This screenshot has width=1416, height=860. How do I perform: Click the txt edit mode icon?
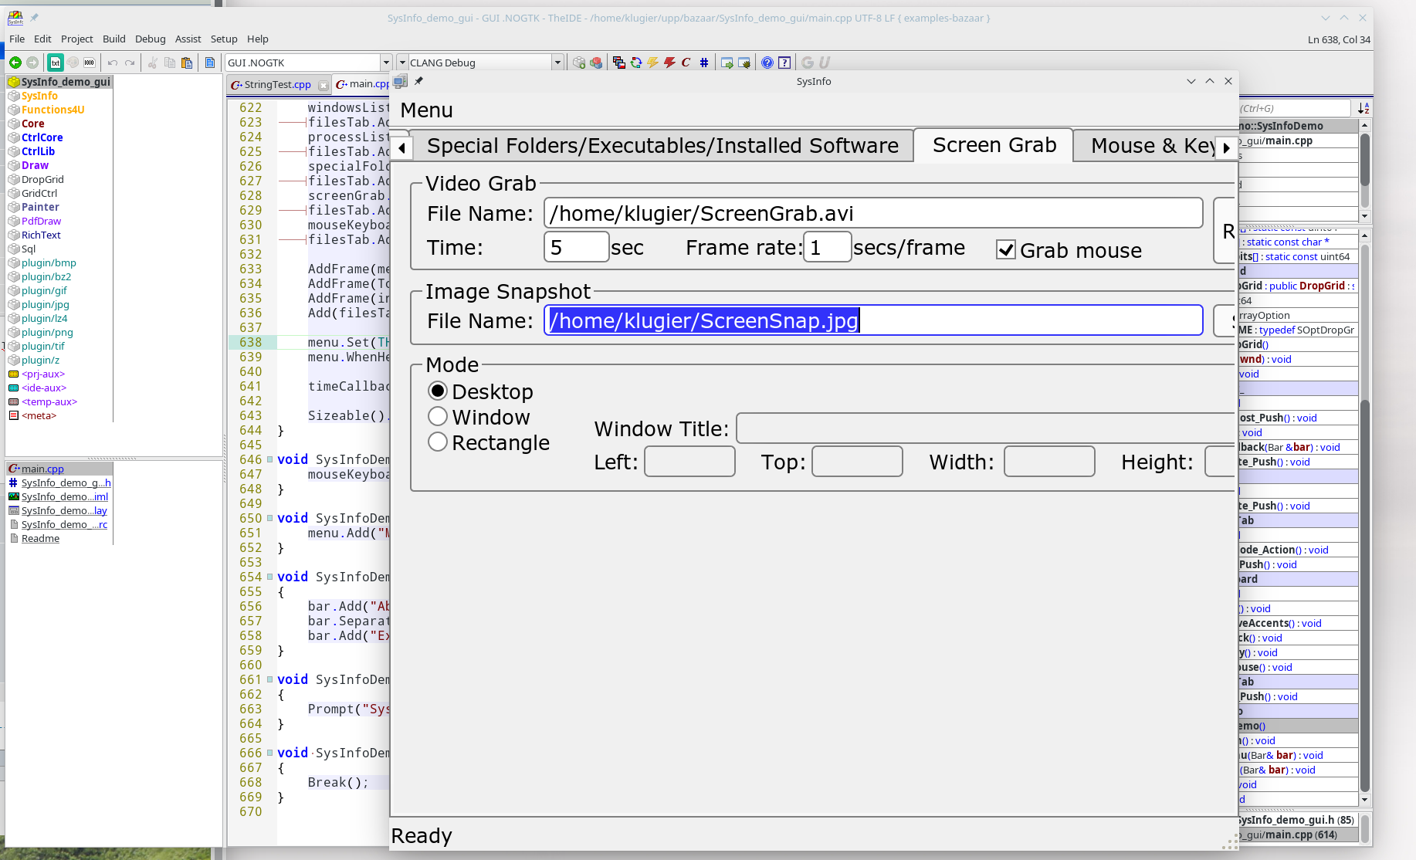(55, 63)
